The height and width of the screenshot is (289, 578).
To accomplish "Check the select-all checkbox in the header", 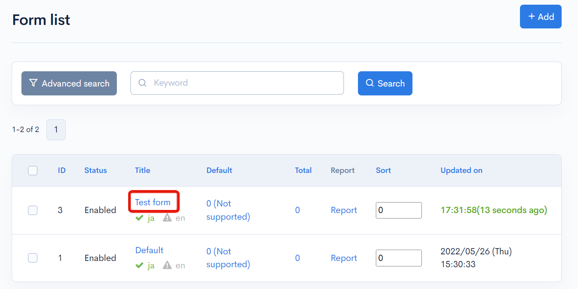I will point(33,170).
